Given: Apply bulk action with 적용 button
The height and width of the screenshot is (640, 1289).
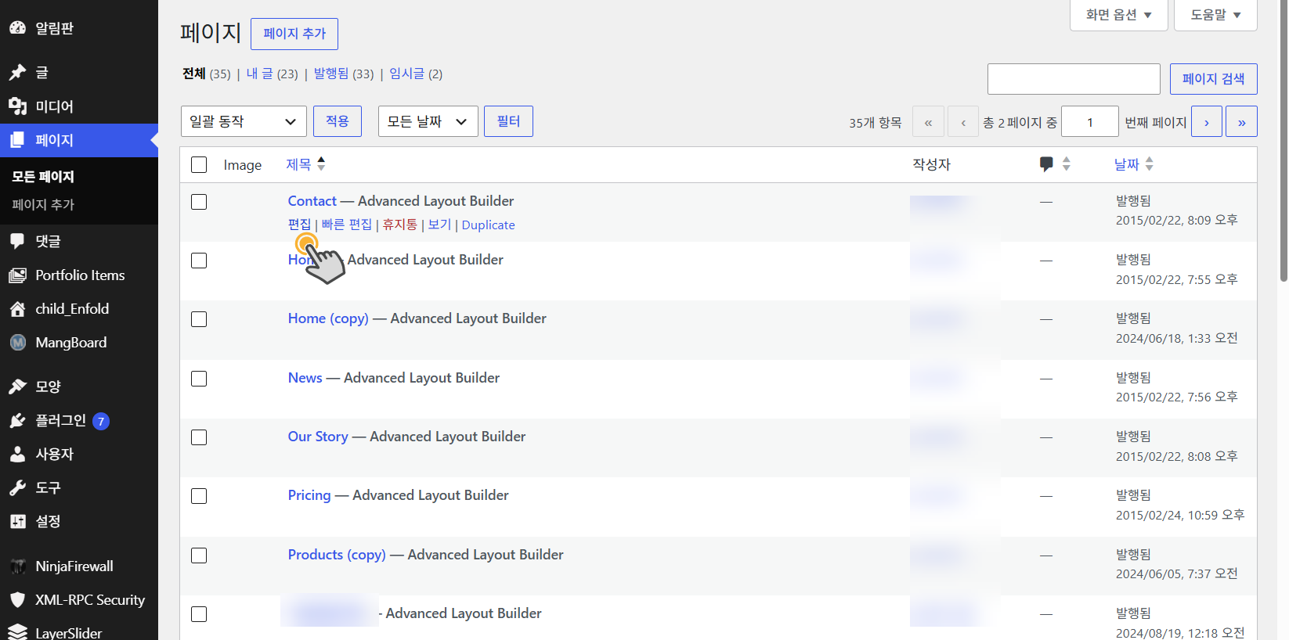Looking at the screenshot, I should pyautogui.click(x=338, y=121).
